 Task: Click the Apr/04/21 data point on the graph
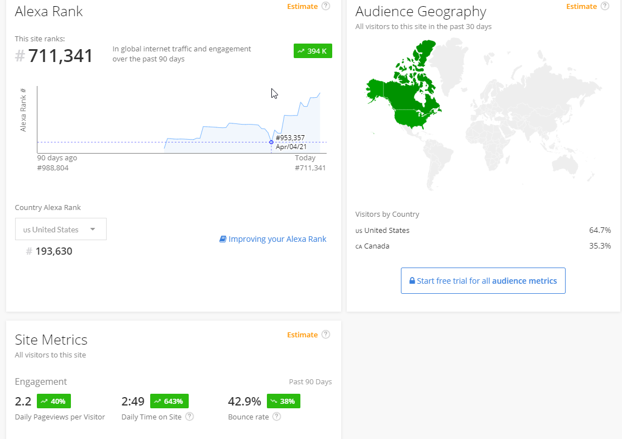click(x=271, y=142)
